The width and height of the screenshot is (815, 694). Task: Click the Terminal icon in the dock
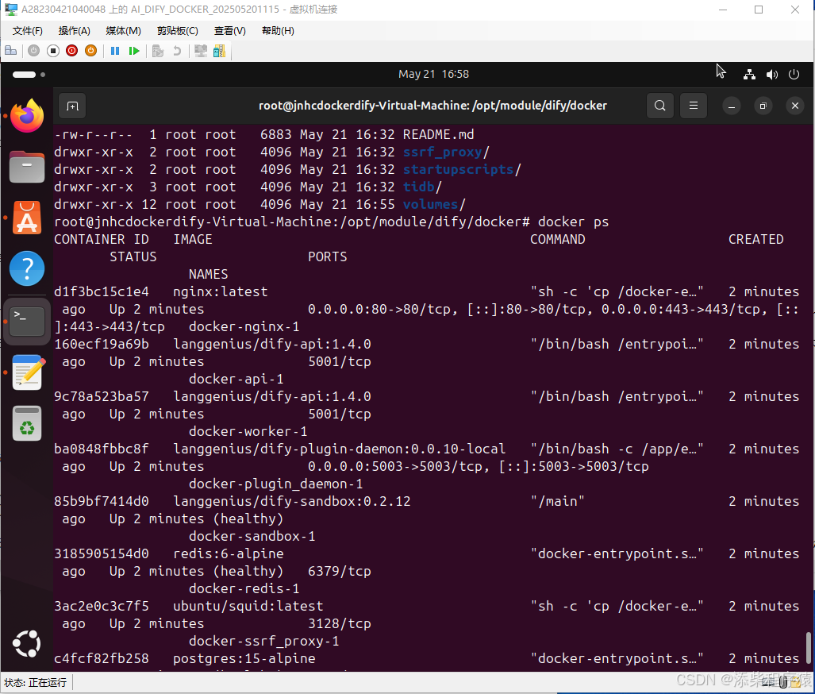(27, 321)
